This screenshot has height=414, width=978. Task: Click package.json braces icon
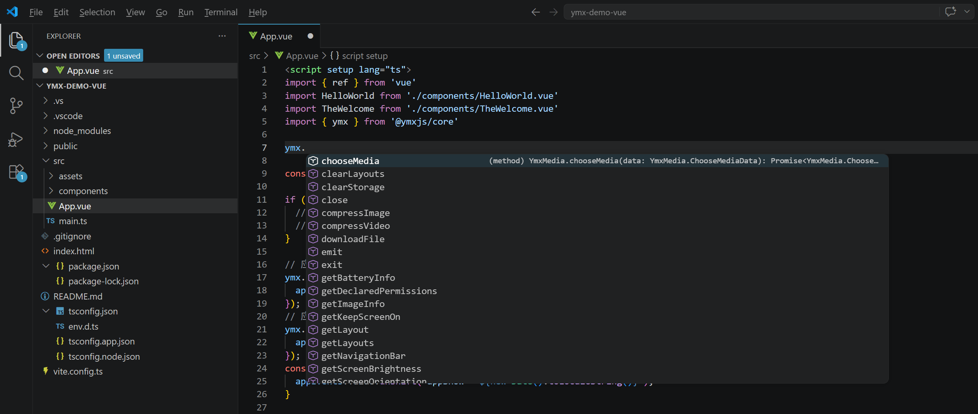(60, 266)
